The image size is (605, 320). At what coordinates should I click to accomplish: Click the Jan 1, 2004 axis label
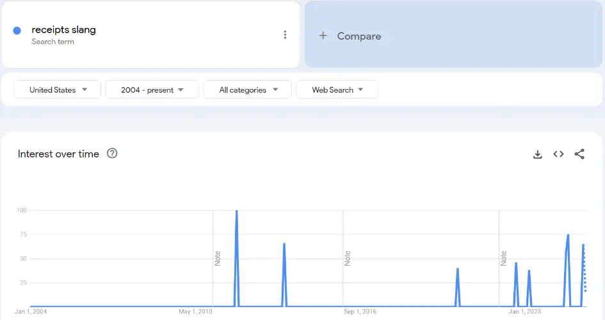[31, 312]
